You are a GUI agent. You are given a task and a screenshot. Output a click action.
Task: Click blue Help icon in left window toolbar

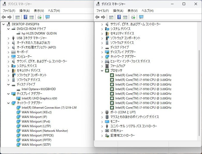point(26,17)
